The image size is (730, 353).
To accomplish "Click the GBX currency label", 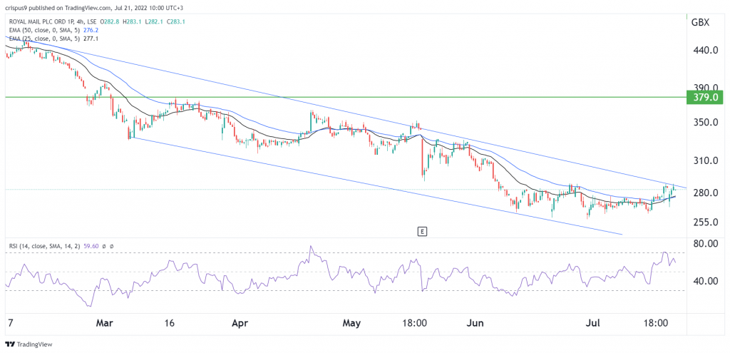I will click(x=700, y=22).
